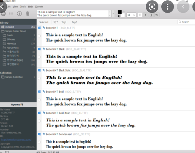This screenshot has height=153, width=195.
Task: Open the folder with count 161
Action: point(18,64)
